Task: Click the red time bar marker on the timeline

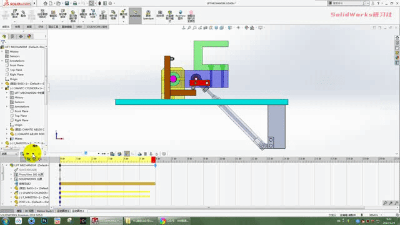Action: coord(153,160)
